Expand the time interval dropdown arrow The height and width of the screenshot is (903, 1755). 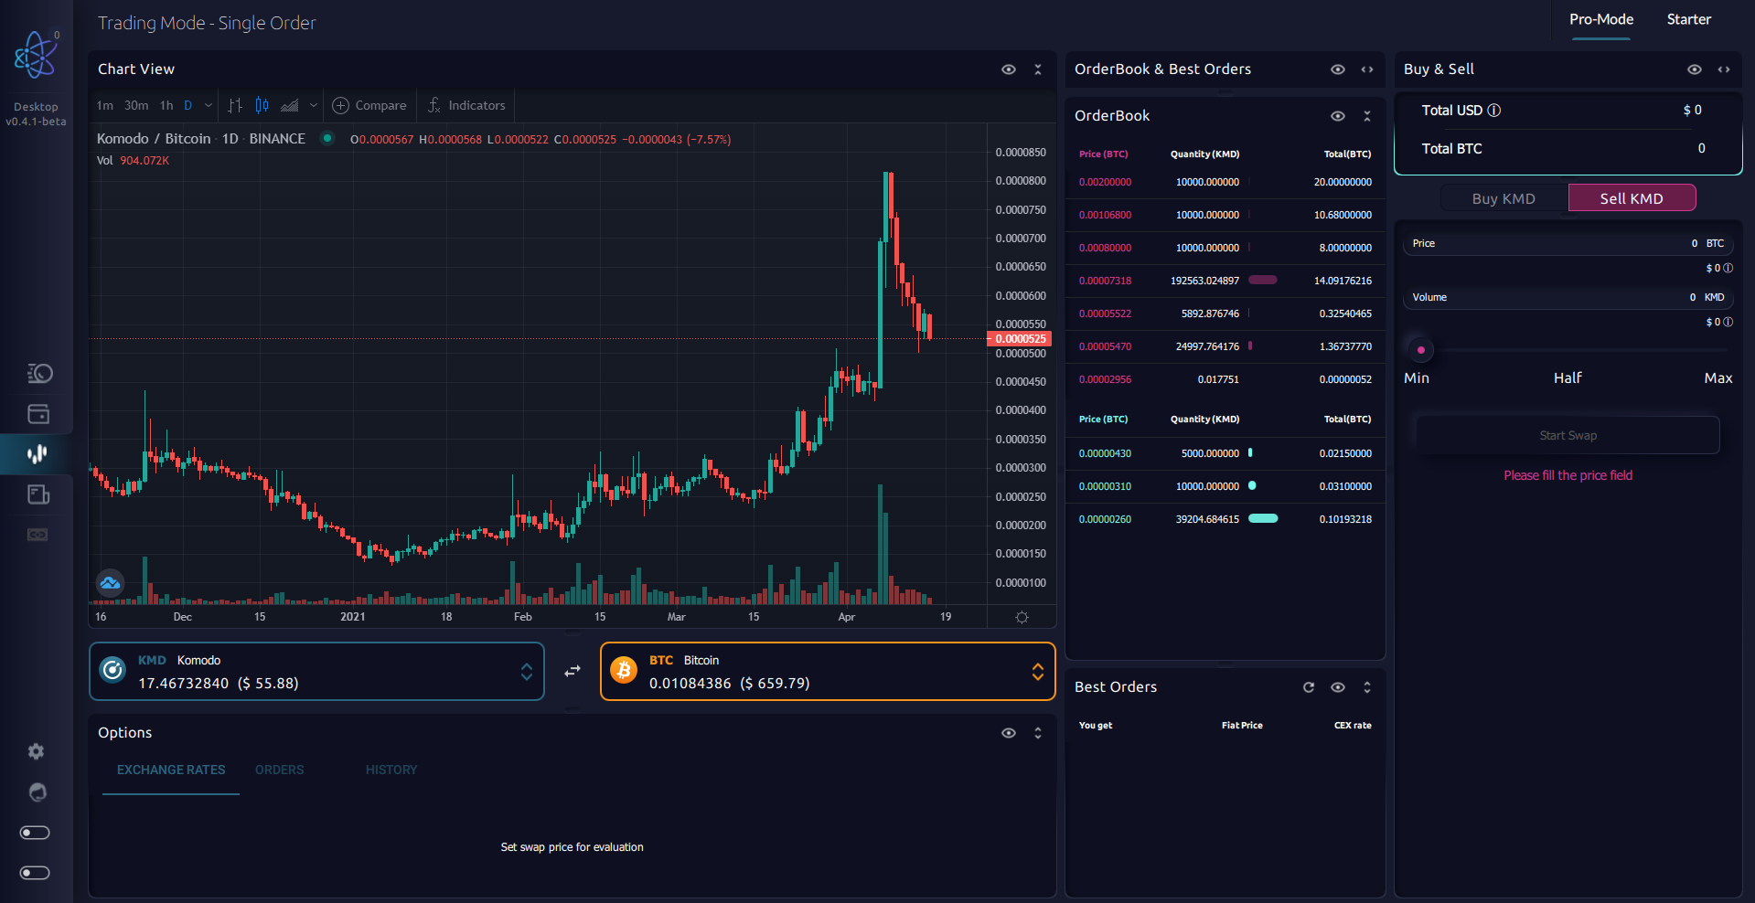[209, 105]
